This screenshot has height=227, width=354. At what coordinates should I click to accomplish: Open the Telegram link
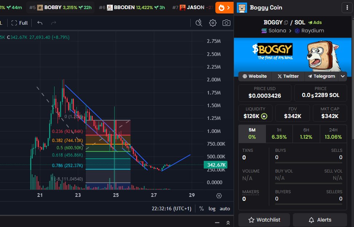322,76
